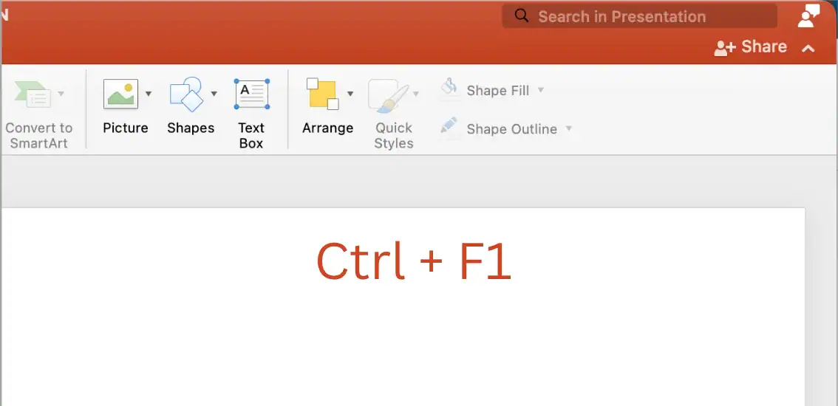Click the Quick Styles paintbrush icon
Screen dimensions: 838x406
pyautogui.click(x=389, y=96)
